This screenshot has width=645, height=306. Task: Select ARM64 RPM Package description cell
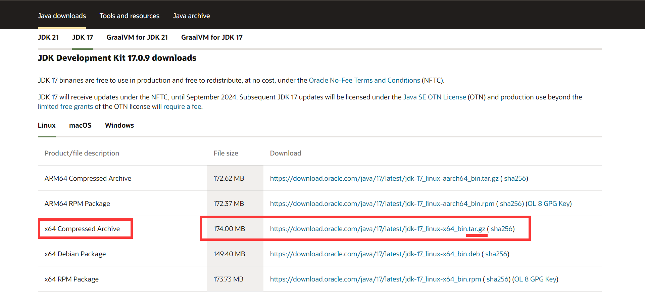pyautogui.click(x=122, y=204)
